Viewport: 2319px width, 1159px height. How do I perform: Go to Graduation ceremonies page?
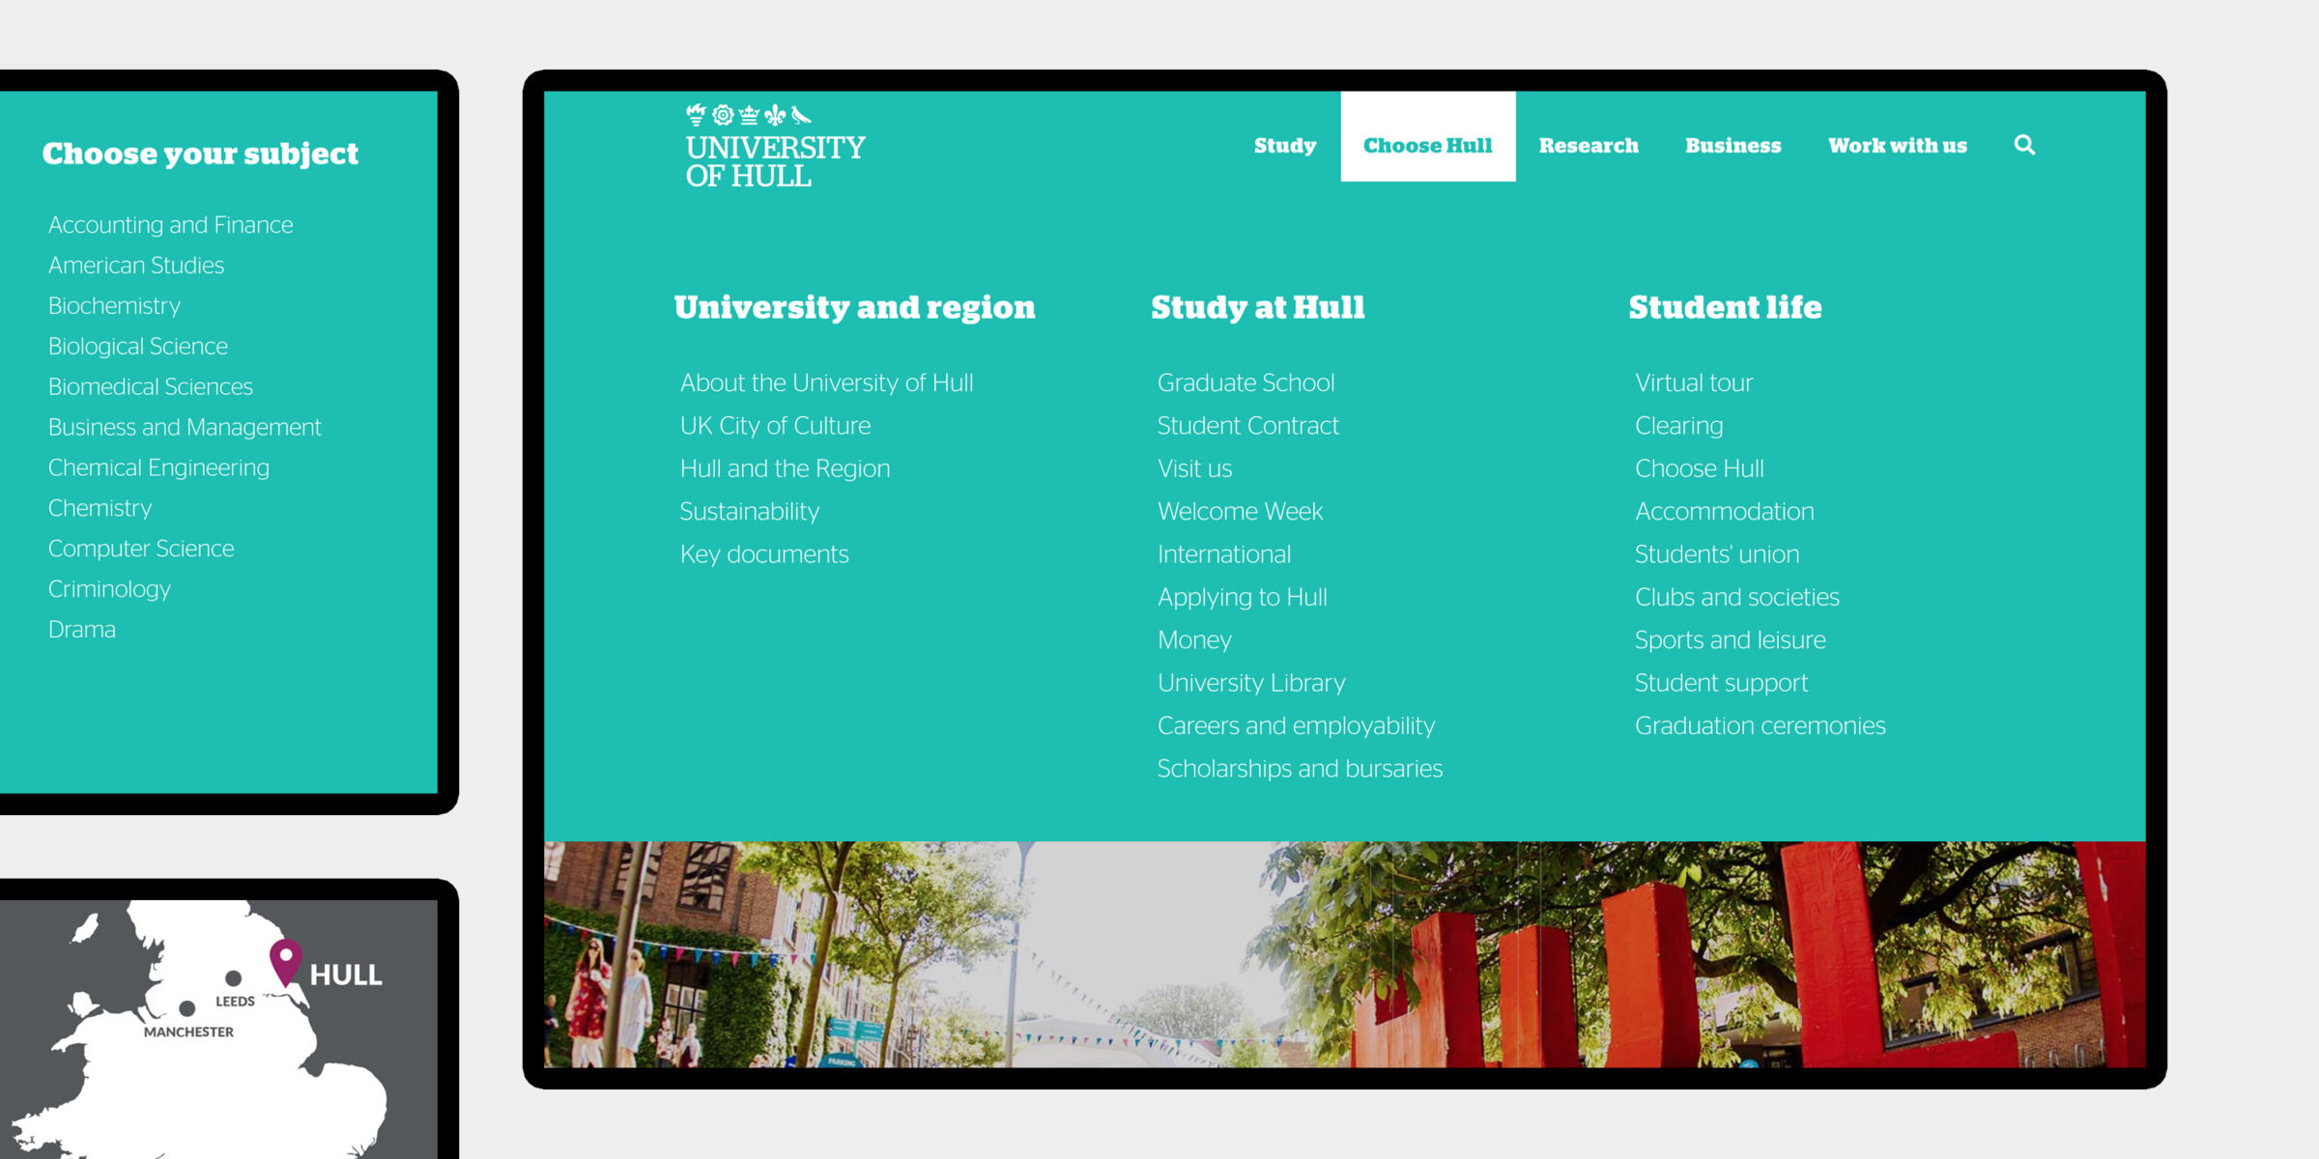coord(1760,726)
